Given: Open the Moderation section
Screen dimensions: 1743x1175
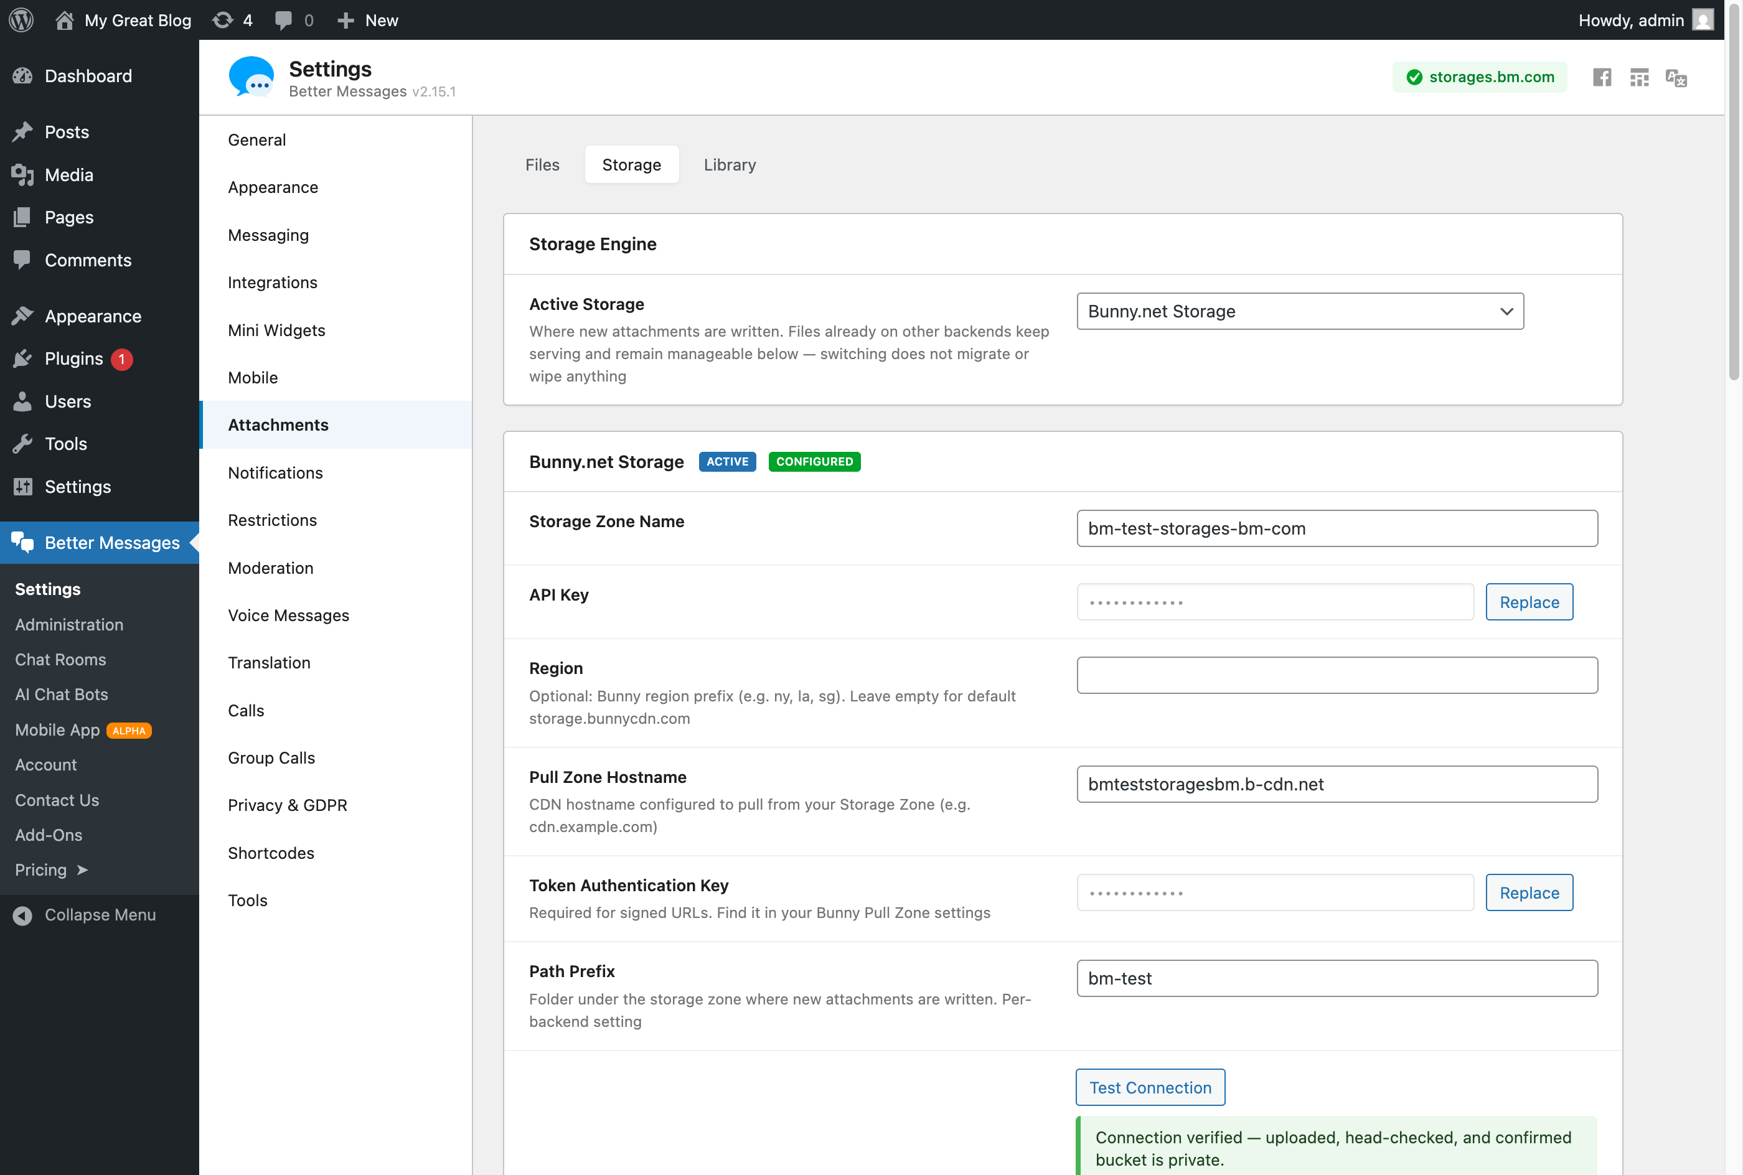Looking at the screenshot, I should pos(336,568).
